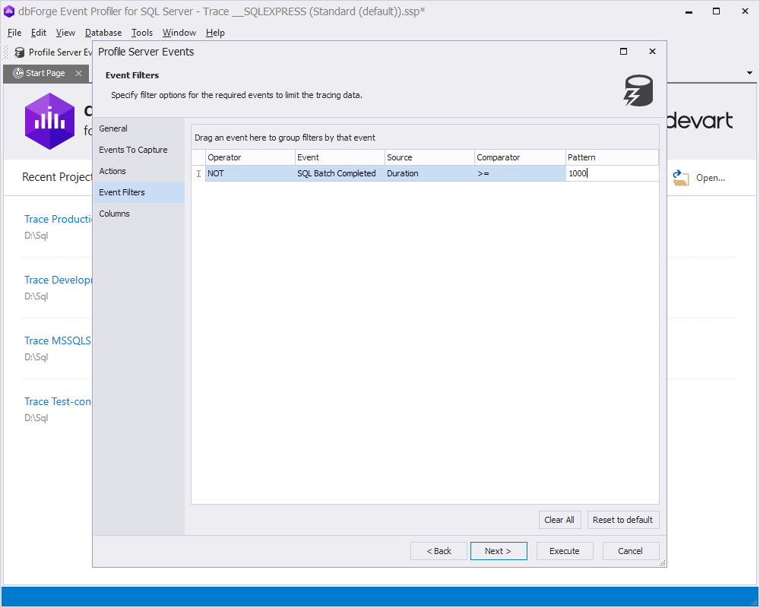Open the Edit menu

[x=38, y=33]
